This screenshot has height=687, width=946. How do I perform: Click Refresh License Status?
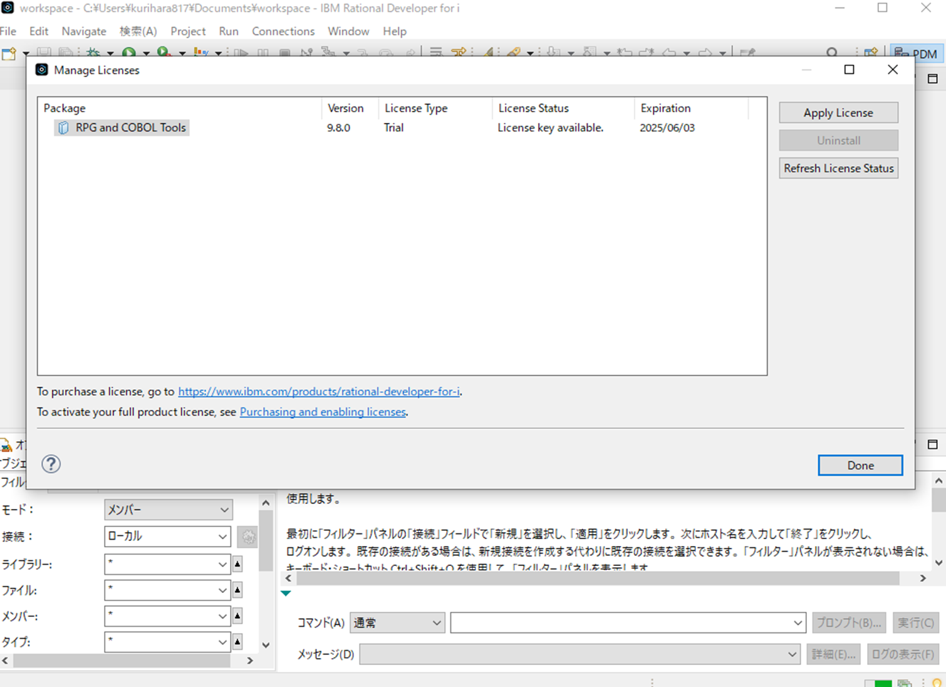(x=838, y=168)
